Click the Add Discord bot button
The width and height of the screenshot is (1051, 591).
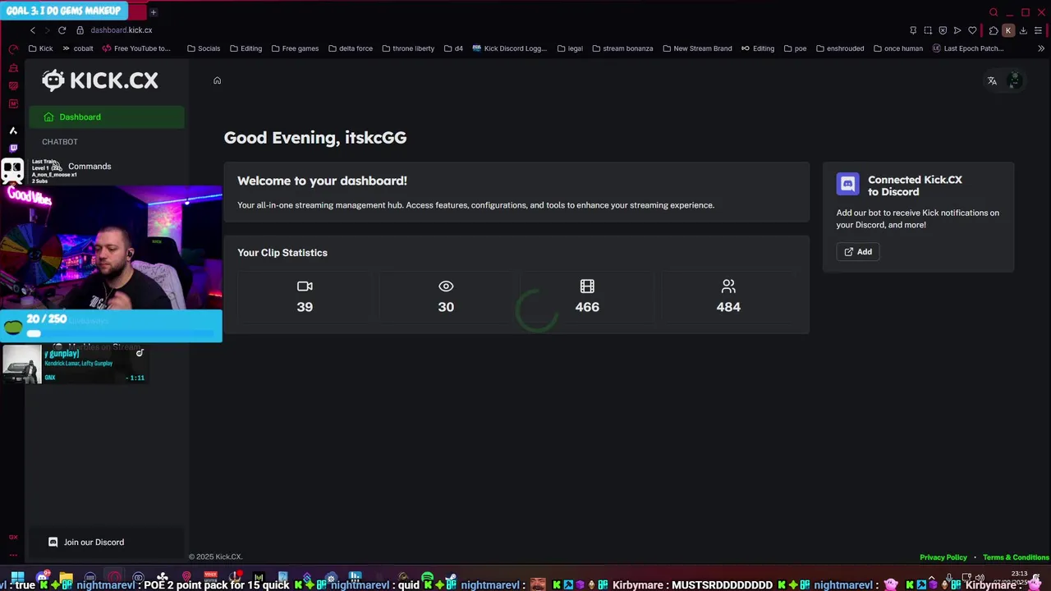[x=858, y=252]
